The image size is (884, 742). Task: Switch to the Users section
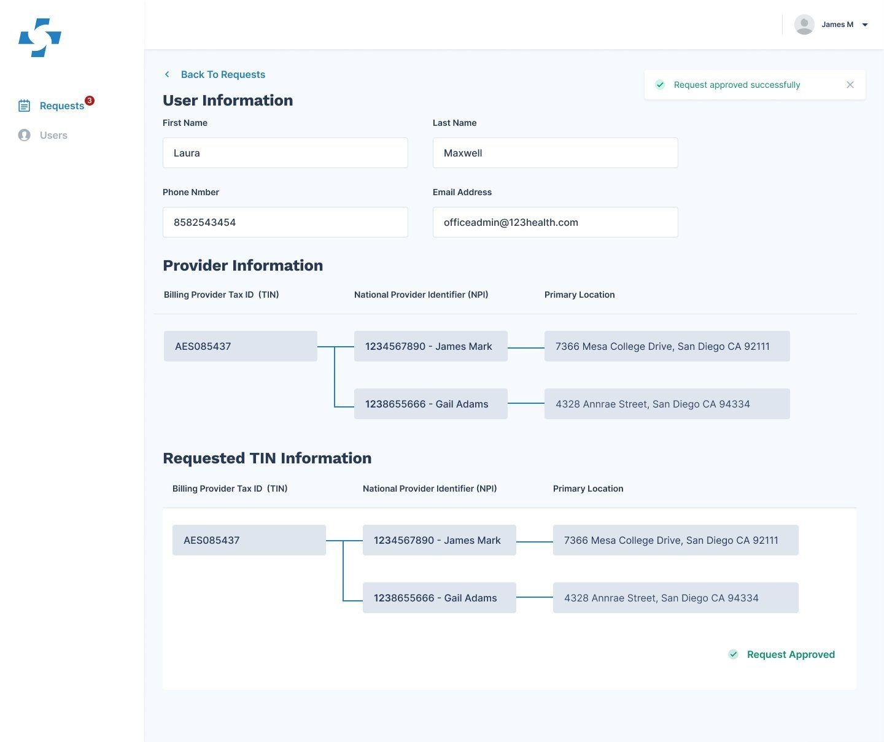(x=53, y=135)
